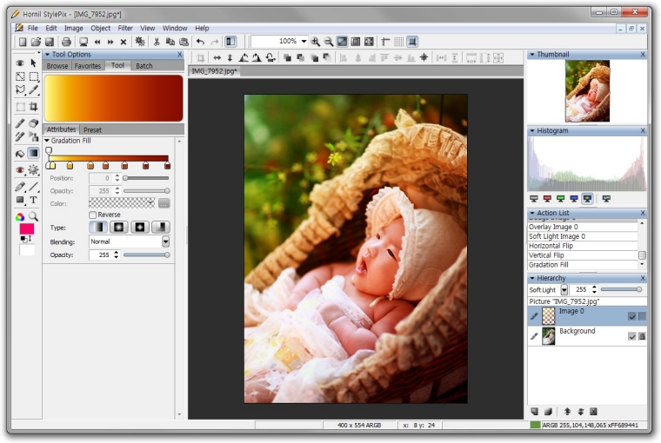Select the radial gradient type button
The image size is (661, 443).
coord(119,228)
